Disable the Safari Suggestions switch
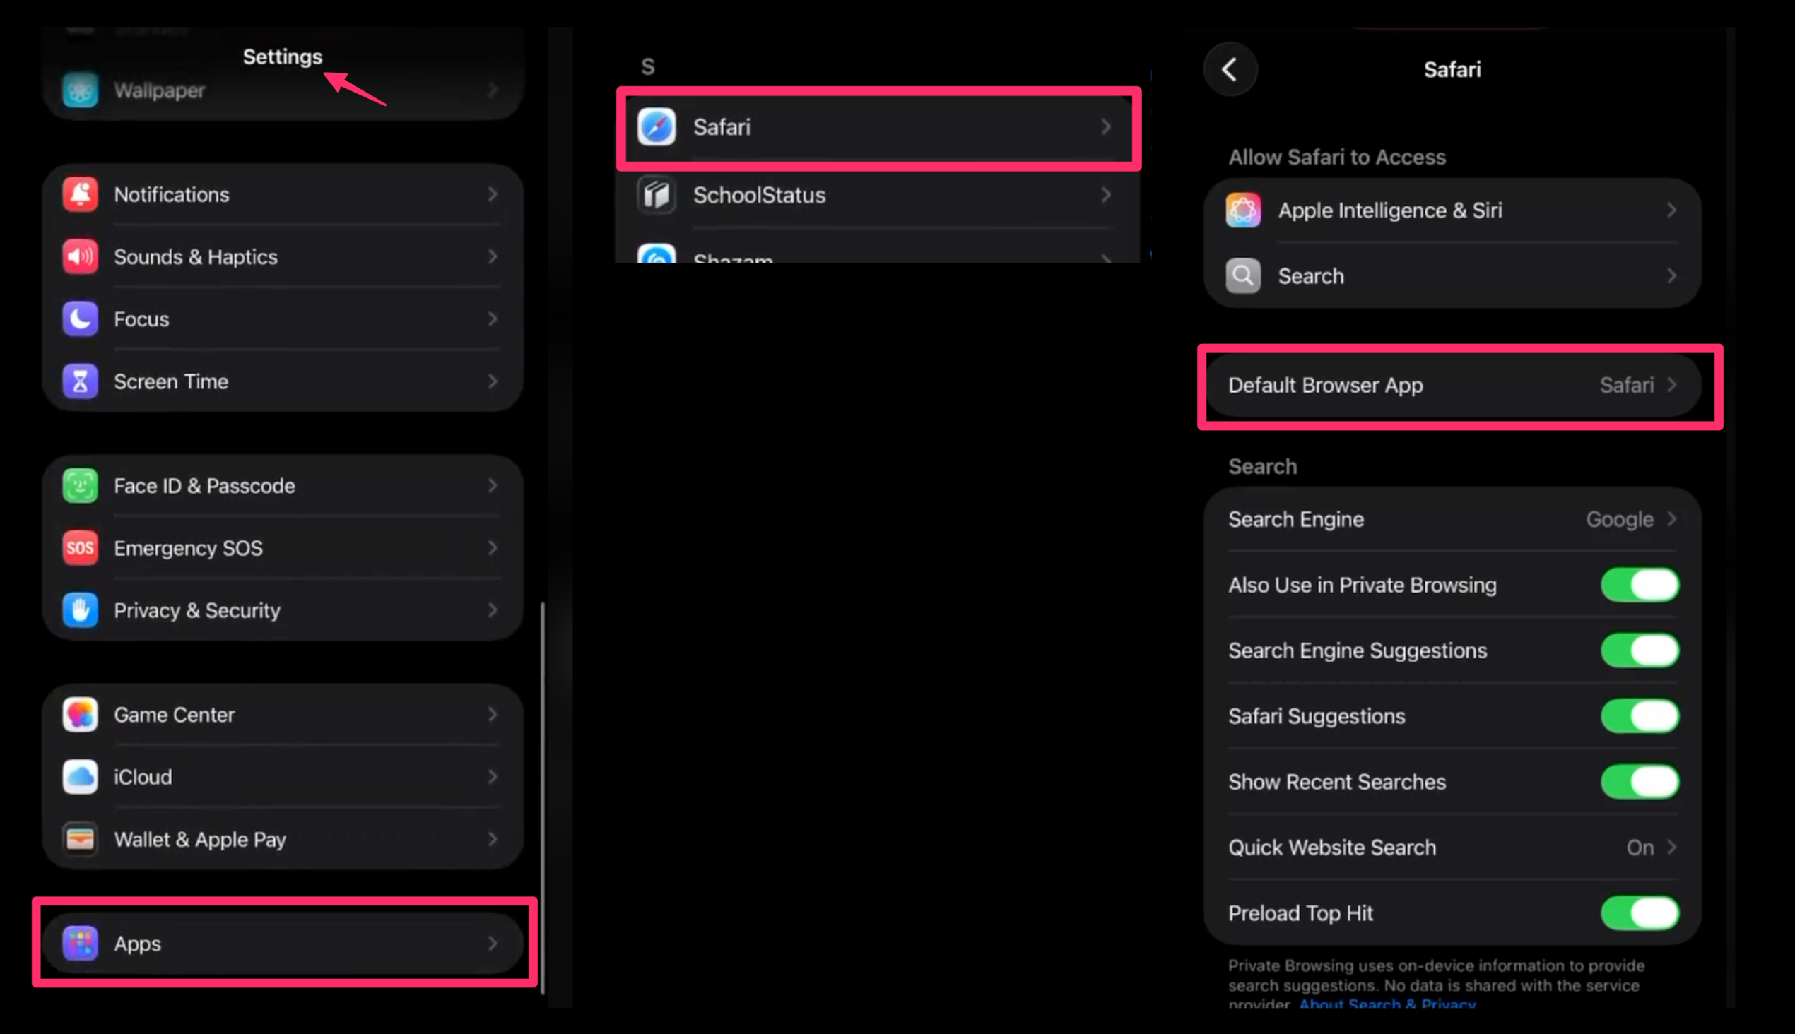Image resolution: width=1795 pixels, height=1034 pixels. [1640, 716]
